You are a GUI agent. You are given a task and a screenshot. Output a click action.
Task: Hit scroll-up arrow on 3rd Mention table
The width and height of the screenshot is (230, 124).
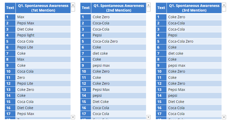pyautogui.click(x=224, y=5)
